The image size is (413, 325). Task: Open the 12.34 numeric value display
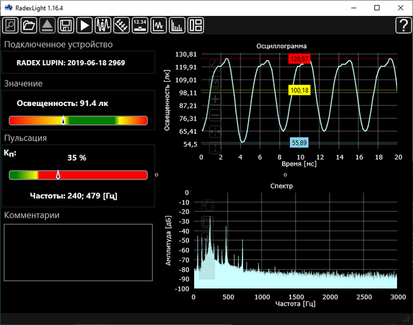tap(140, 25)
